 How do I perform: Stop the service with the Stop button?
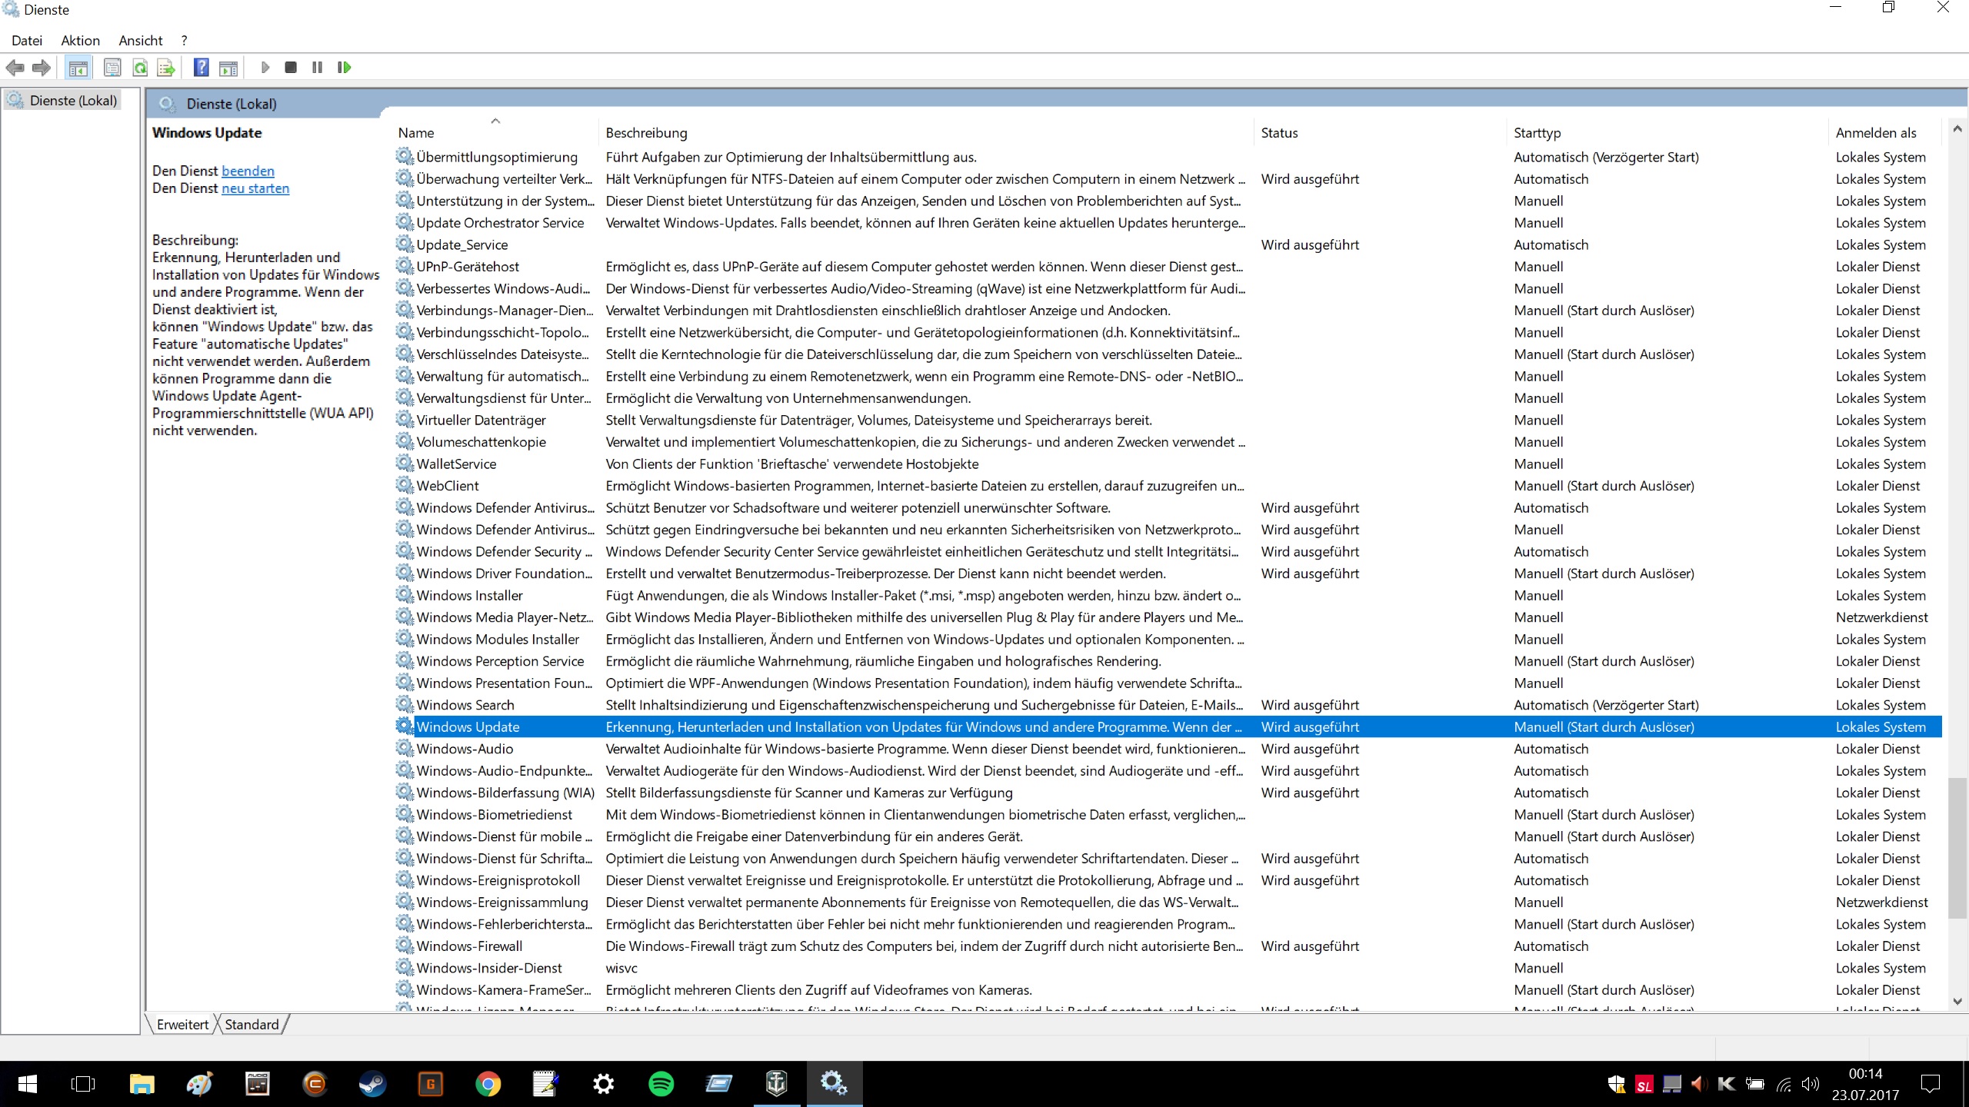[x=291, y=68]
